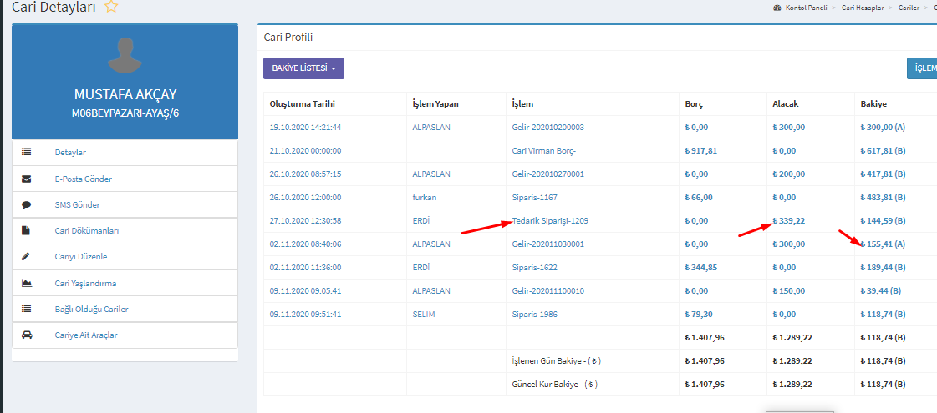Screen dimensions: 937x413
Task: Open the Gelir-202010200003 transaction link
Action: click(x=547, y=128)
